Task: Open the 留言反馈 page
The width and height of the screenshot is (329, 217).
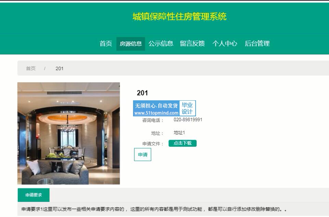Action: [x=192, y=44]
